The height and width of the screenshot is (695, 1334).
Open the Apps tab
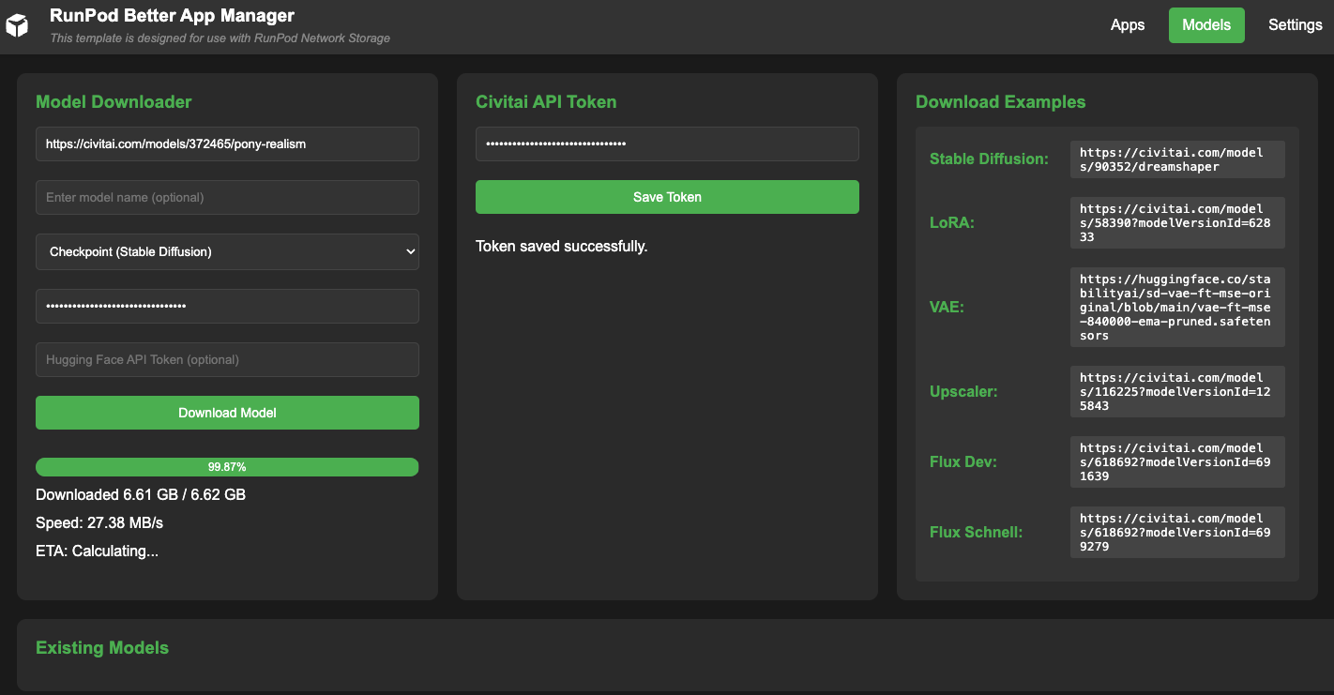point(1128,25)
